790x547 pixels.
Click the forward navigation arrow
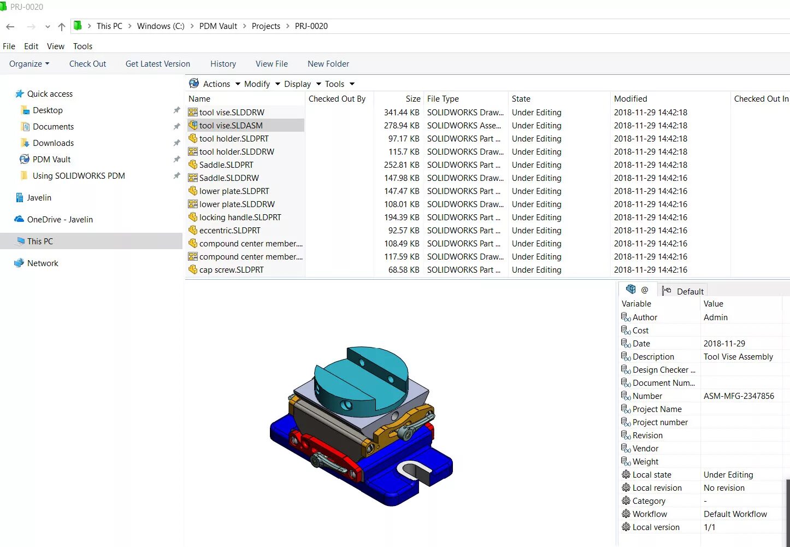[x=31, y=26]
